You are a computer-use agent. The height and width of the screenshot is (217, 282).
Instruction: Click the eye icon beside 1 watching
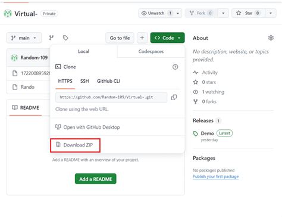[196, 92]
